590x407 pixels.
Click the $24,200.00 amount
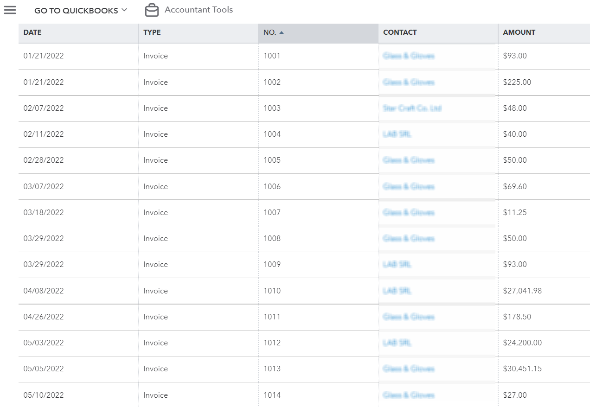tap(522, 343)
